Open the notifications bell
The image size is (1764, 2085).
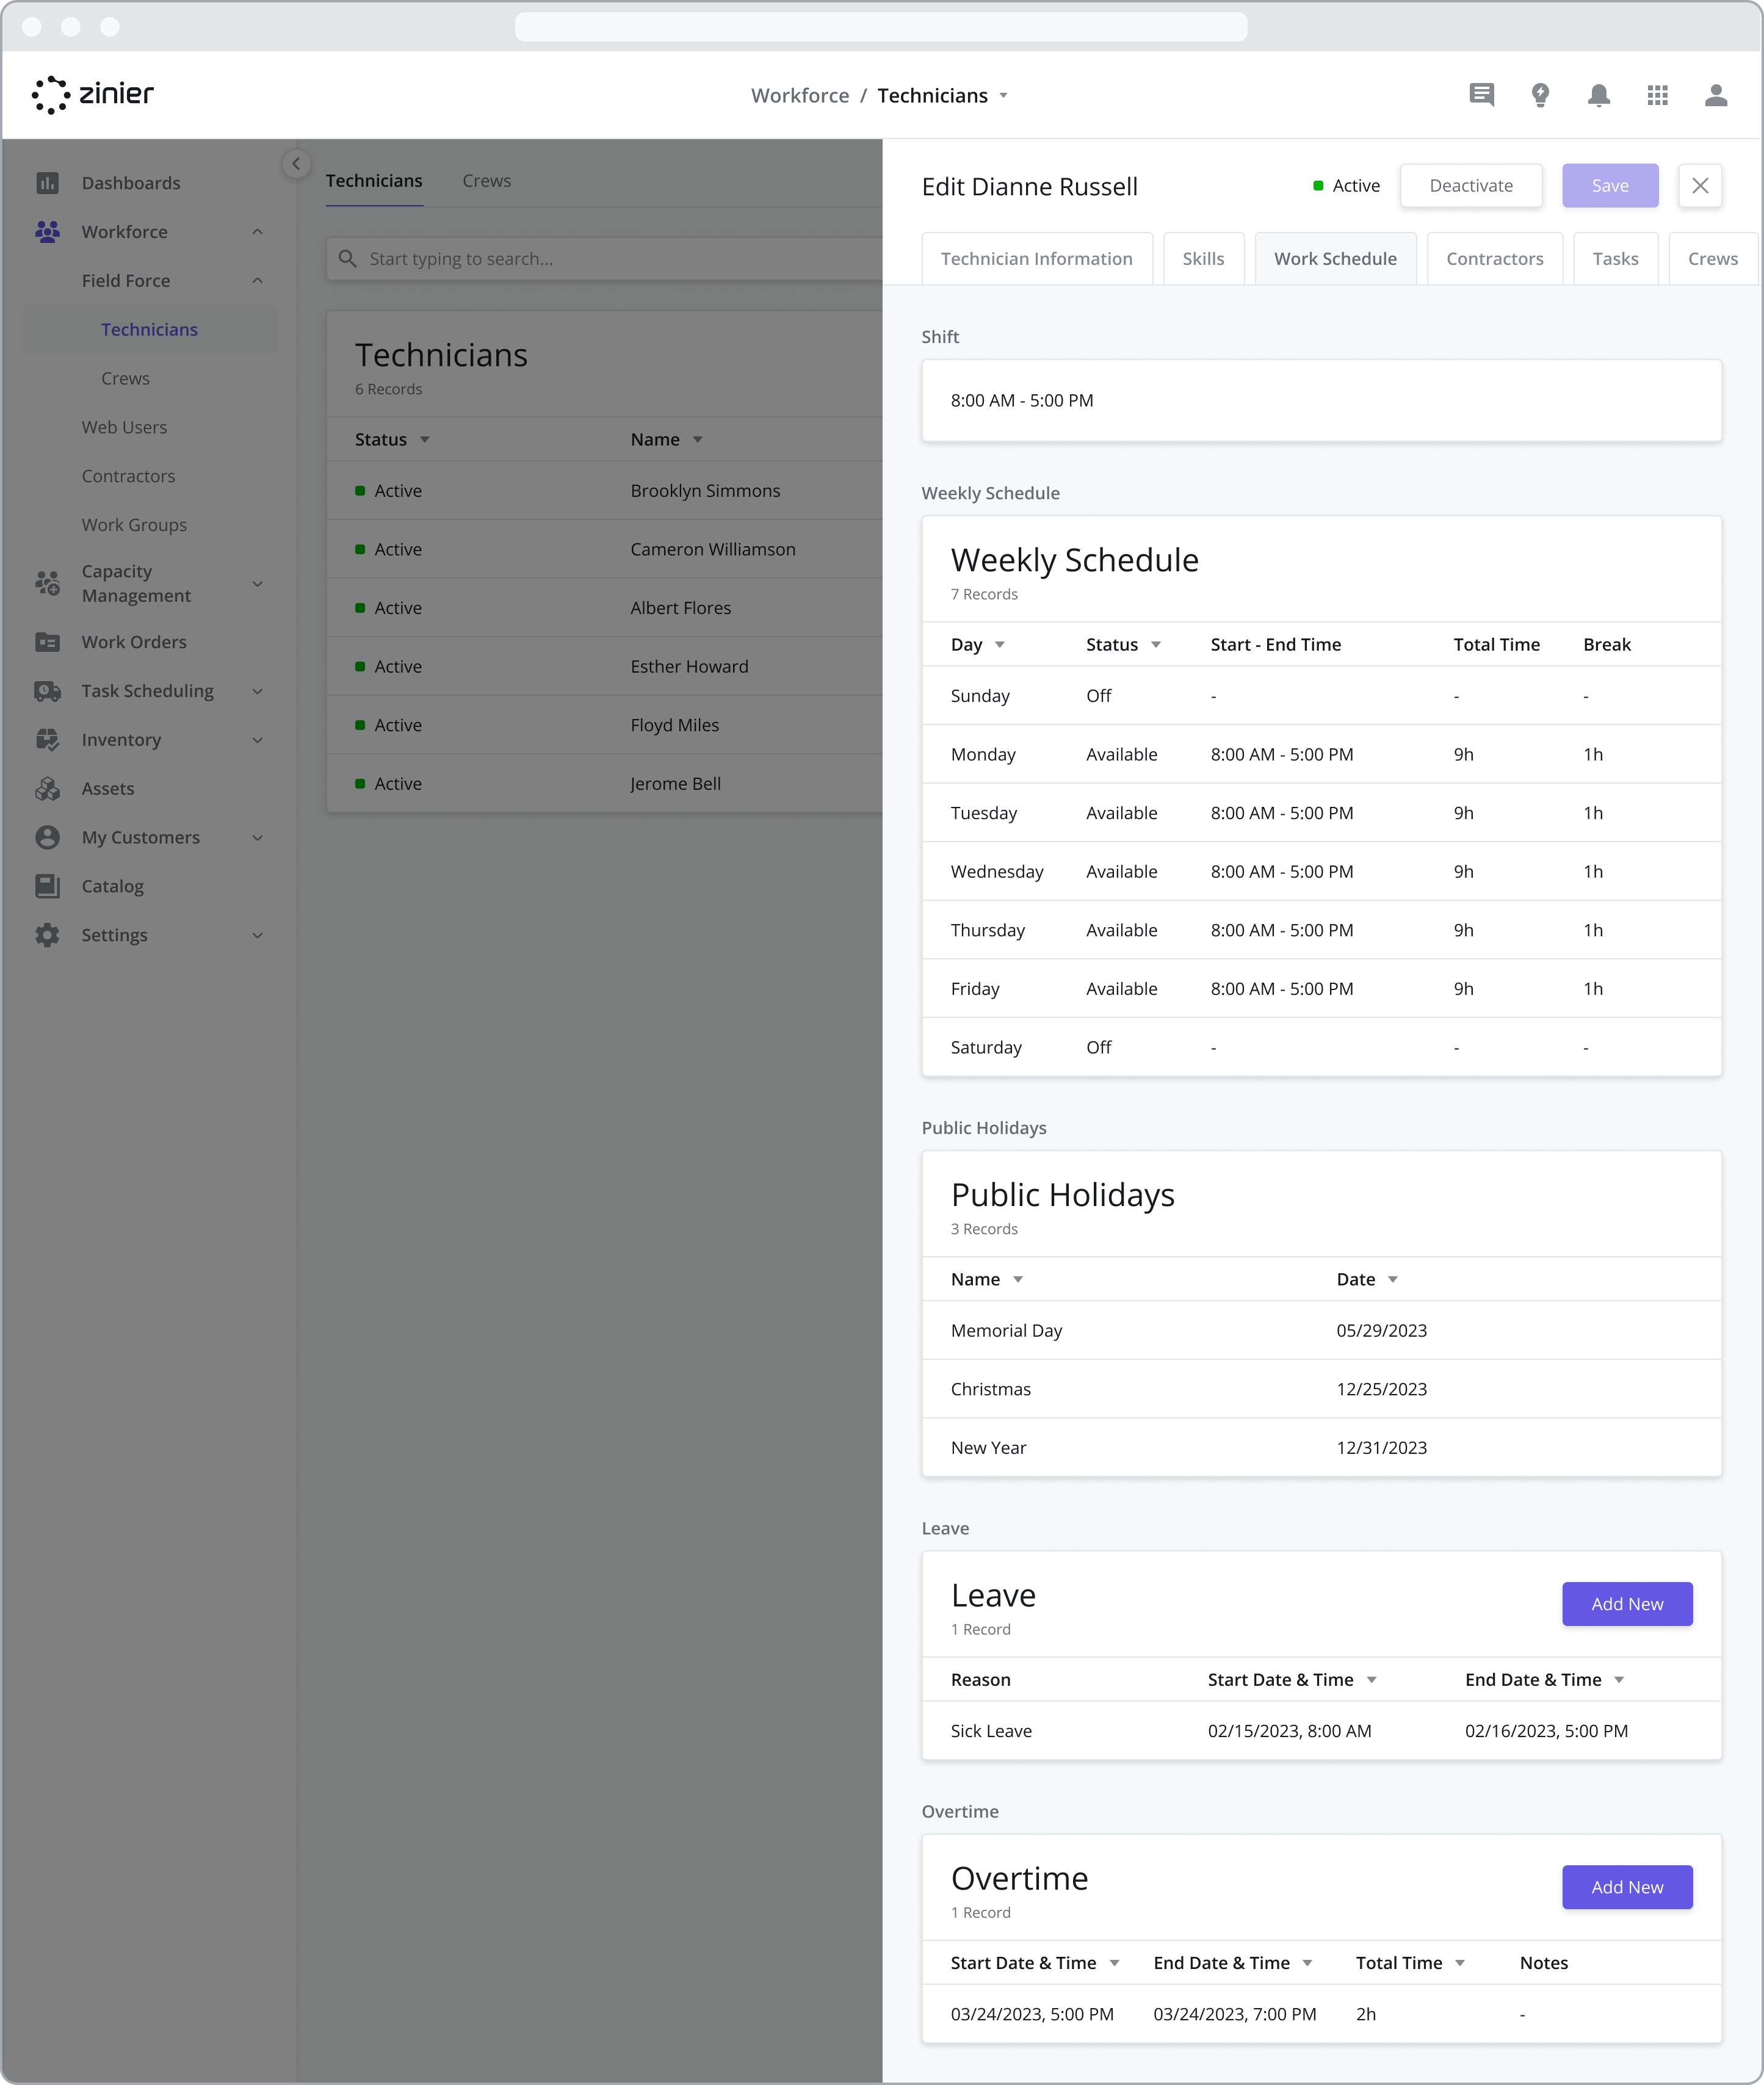pos(1599,95)
